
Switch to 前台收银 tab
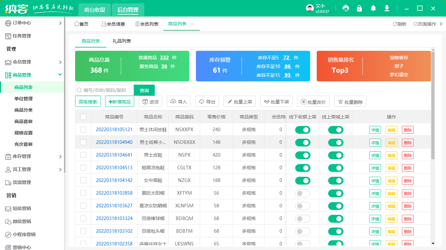95,10
